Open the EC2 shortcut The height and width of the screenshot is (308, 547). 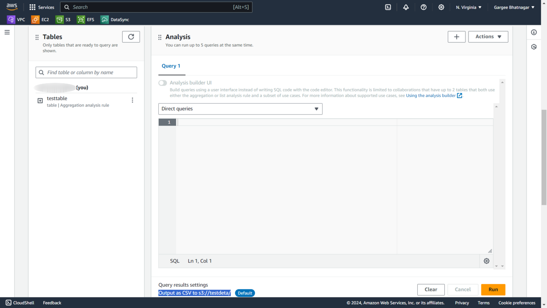[40, 20]
